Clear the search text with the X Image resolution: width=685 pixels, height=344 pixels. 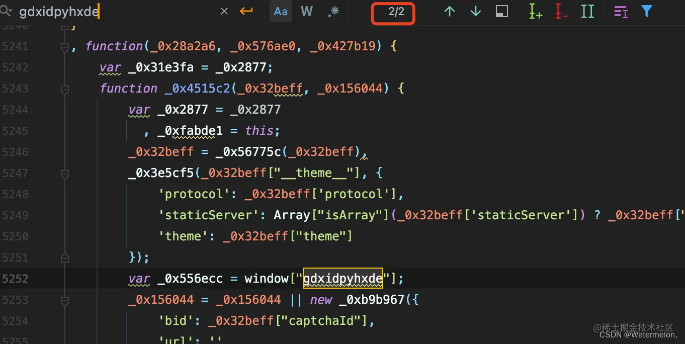click(x=224, y=12)
